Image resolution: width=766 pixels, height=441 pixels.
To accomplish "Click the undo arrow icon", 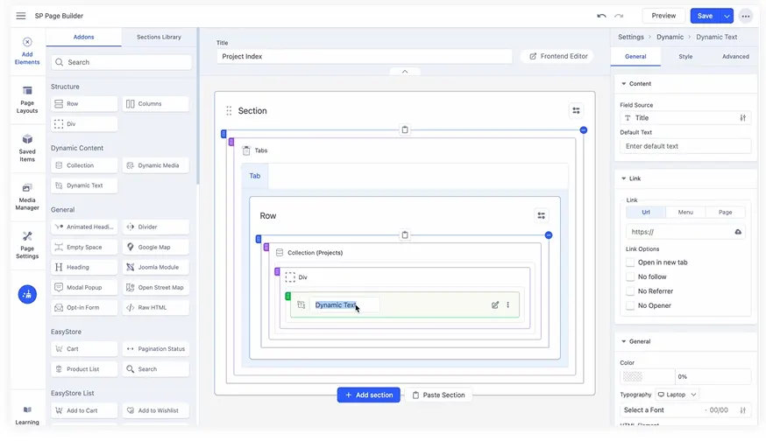I will click(601, 16).
